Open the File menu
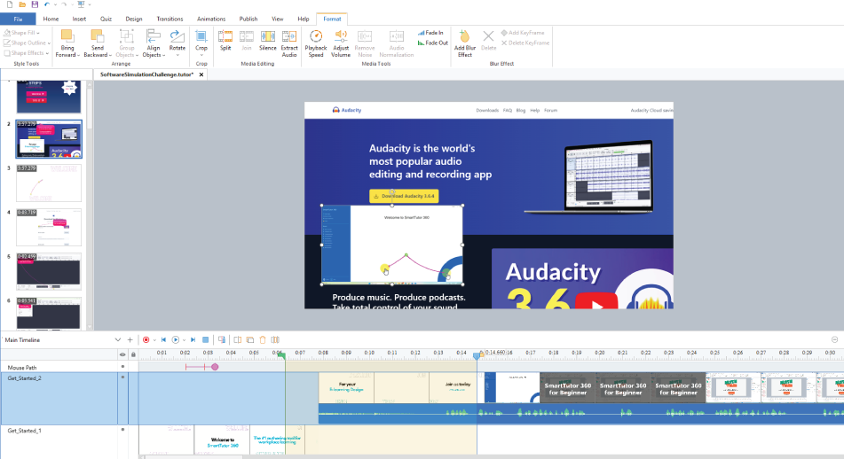 click(18, 19)
